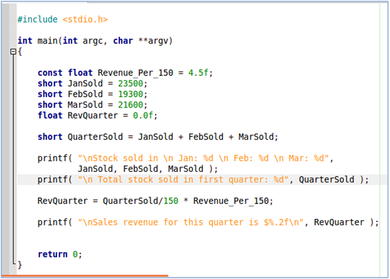Click the QuarterSold declaration name
390x279 pixels.
[95, 137]
